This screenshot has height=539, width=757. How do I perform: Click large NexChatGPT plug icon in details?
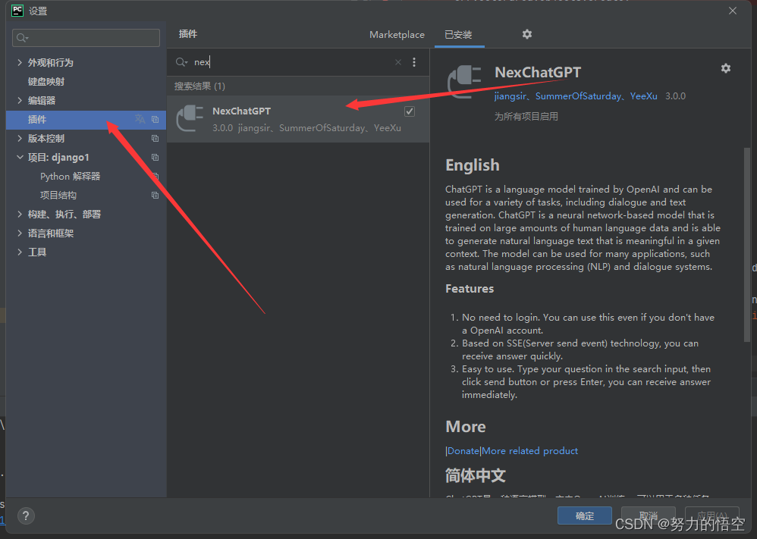coord(464,82)
